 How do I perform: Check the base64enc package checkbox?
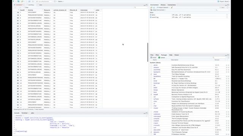tap(151, 76)
